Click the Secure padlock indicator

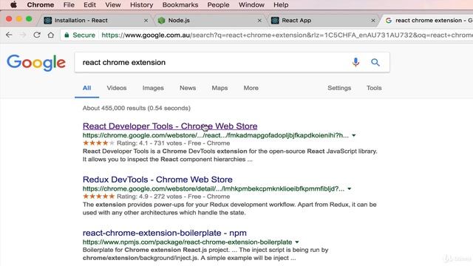pyautogui.click(x=80, y=35)
